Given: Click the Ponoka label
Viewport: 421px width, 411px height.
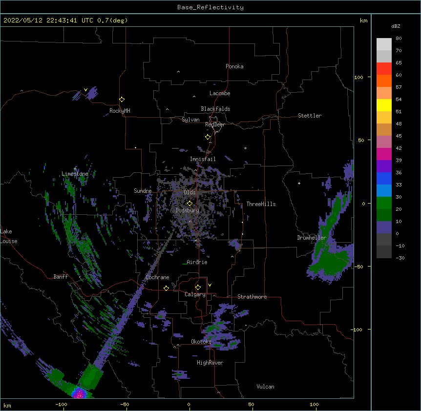Looking at the screenshot, I should click(x=234, y=66).
